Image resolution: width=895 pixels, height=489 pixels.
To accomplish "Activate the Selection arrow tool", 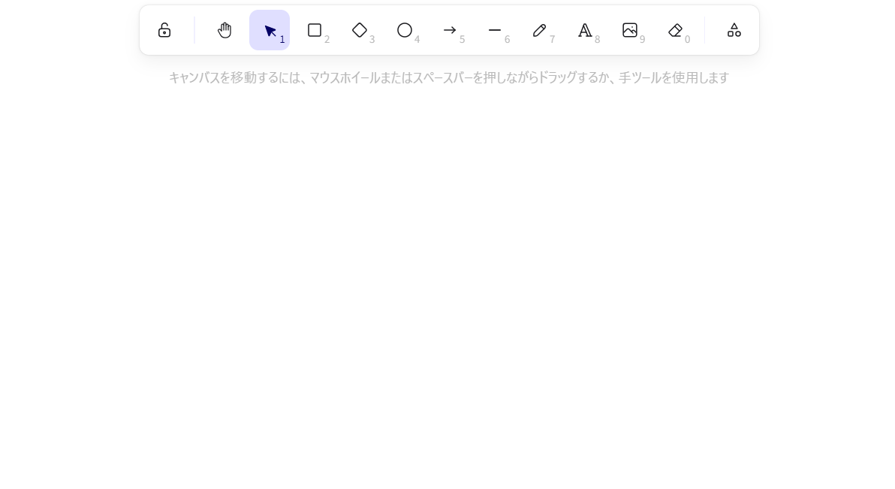I will (x=270, y=30).
